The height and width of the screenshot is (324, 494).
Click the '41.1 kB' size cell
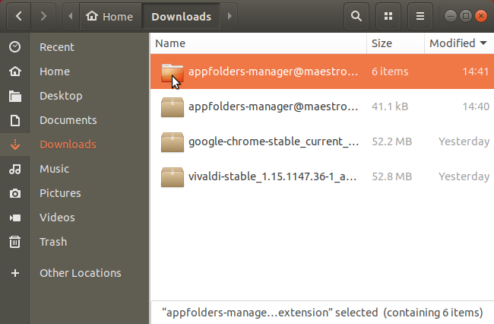coord(390,106)
